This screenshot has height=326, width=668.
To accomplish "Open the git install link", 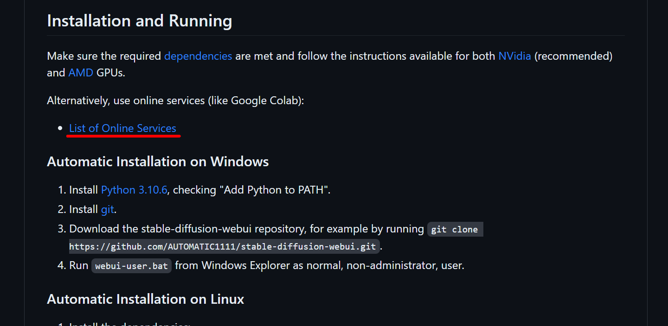I will (107, 209).
